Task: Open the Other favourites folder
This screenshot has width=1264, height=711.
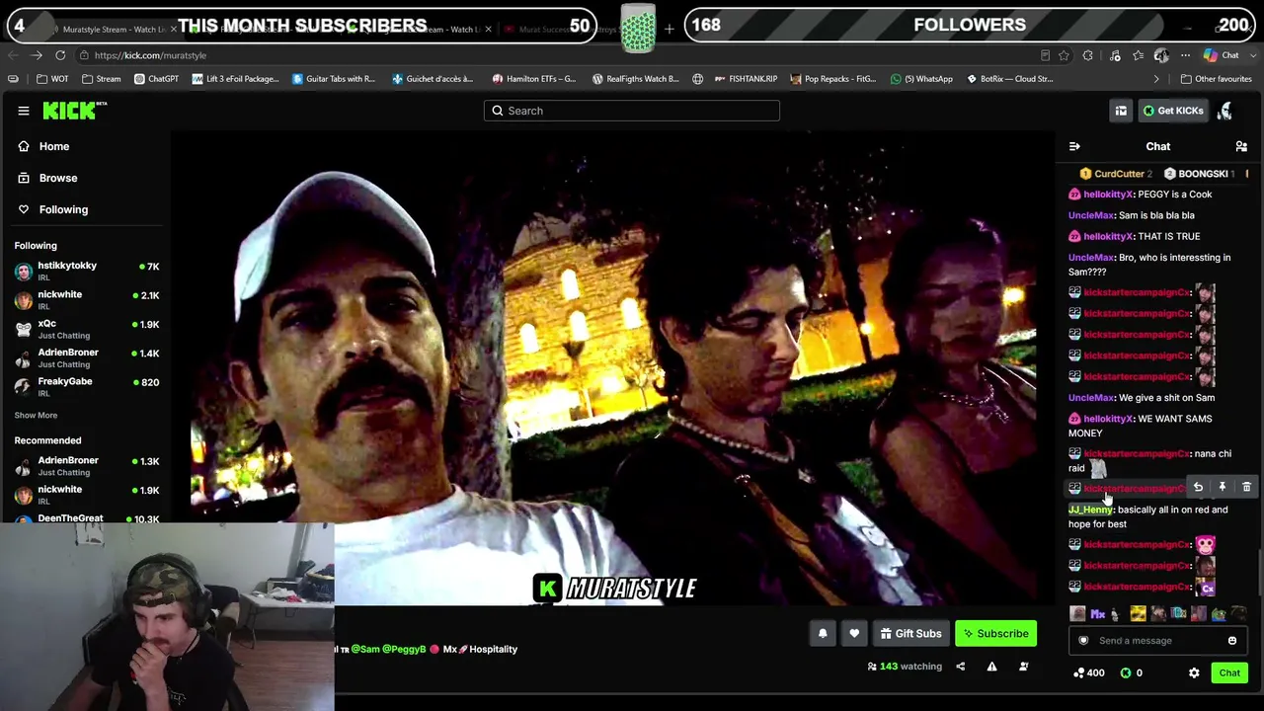Action: (1216, 79)
